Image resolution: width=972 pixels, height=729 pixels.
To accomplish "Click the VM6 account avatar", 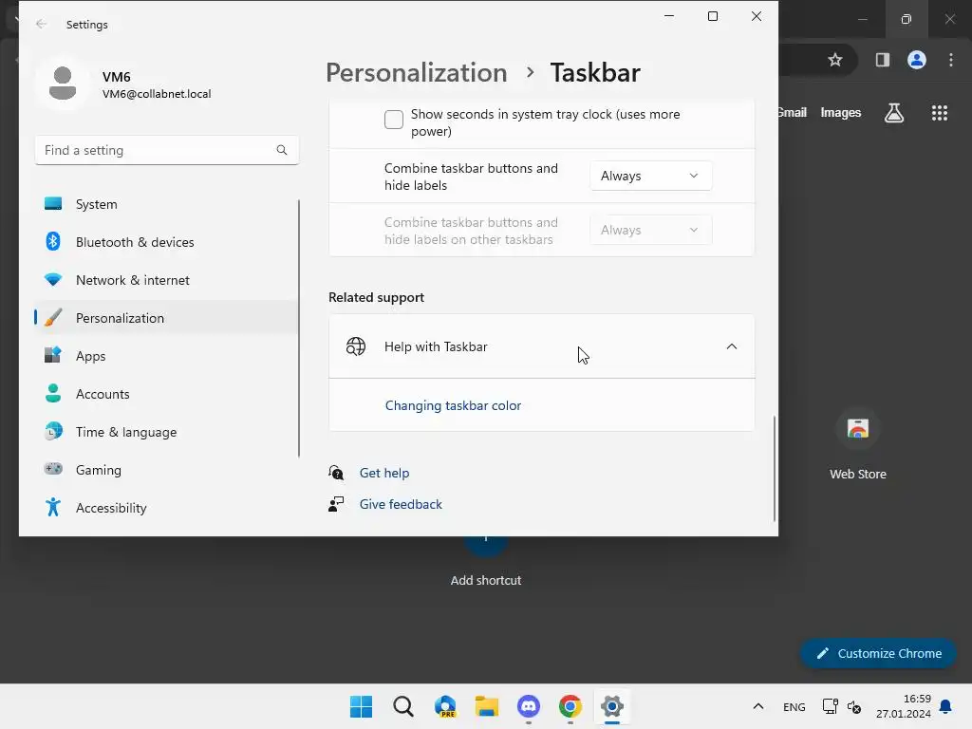I will [62, 84].
